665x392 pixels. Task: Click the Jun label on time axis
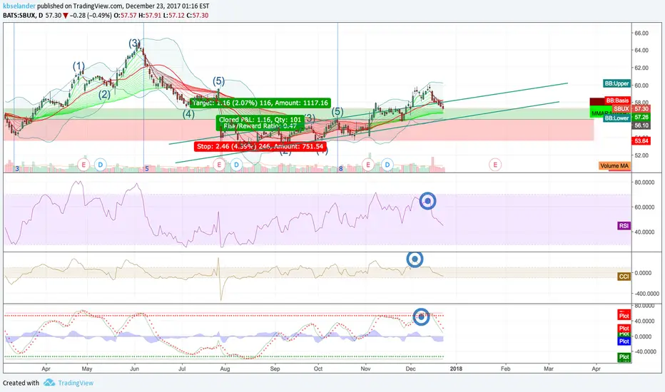134,368
